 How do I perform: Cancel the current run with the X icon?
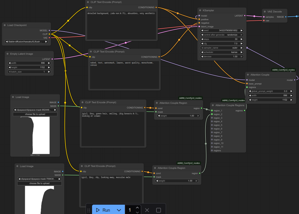(147, 210)
